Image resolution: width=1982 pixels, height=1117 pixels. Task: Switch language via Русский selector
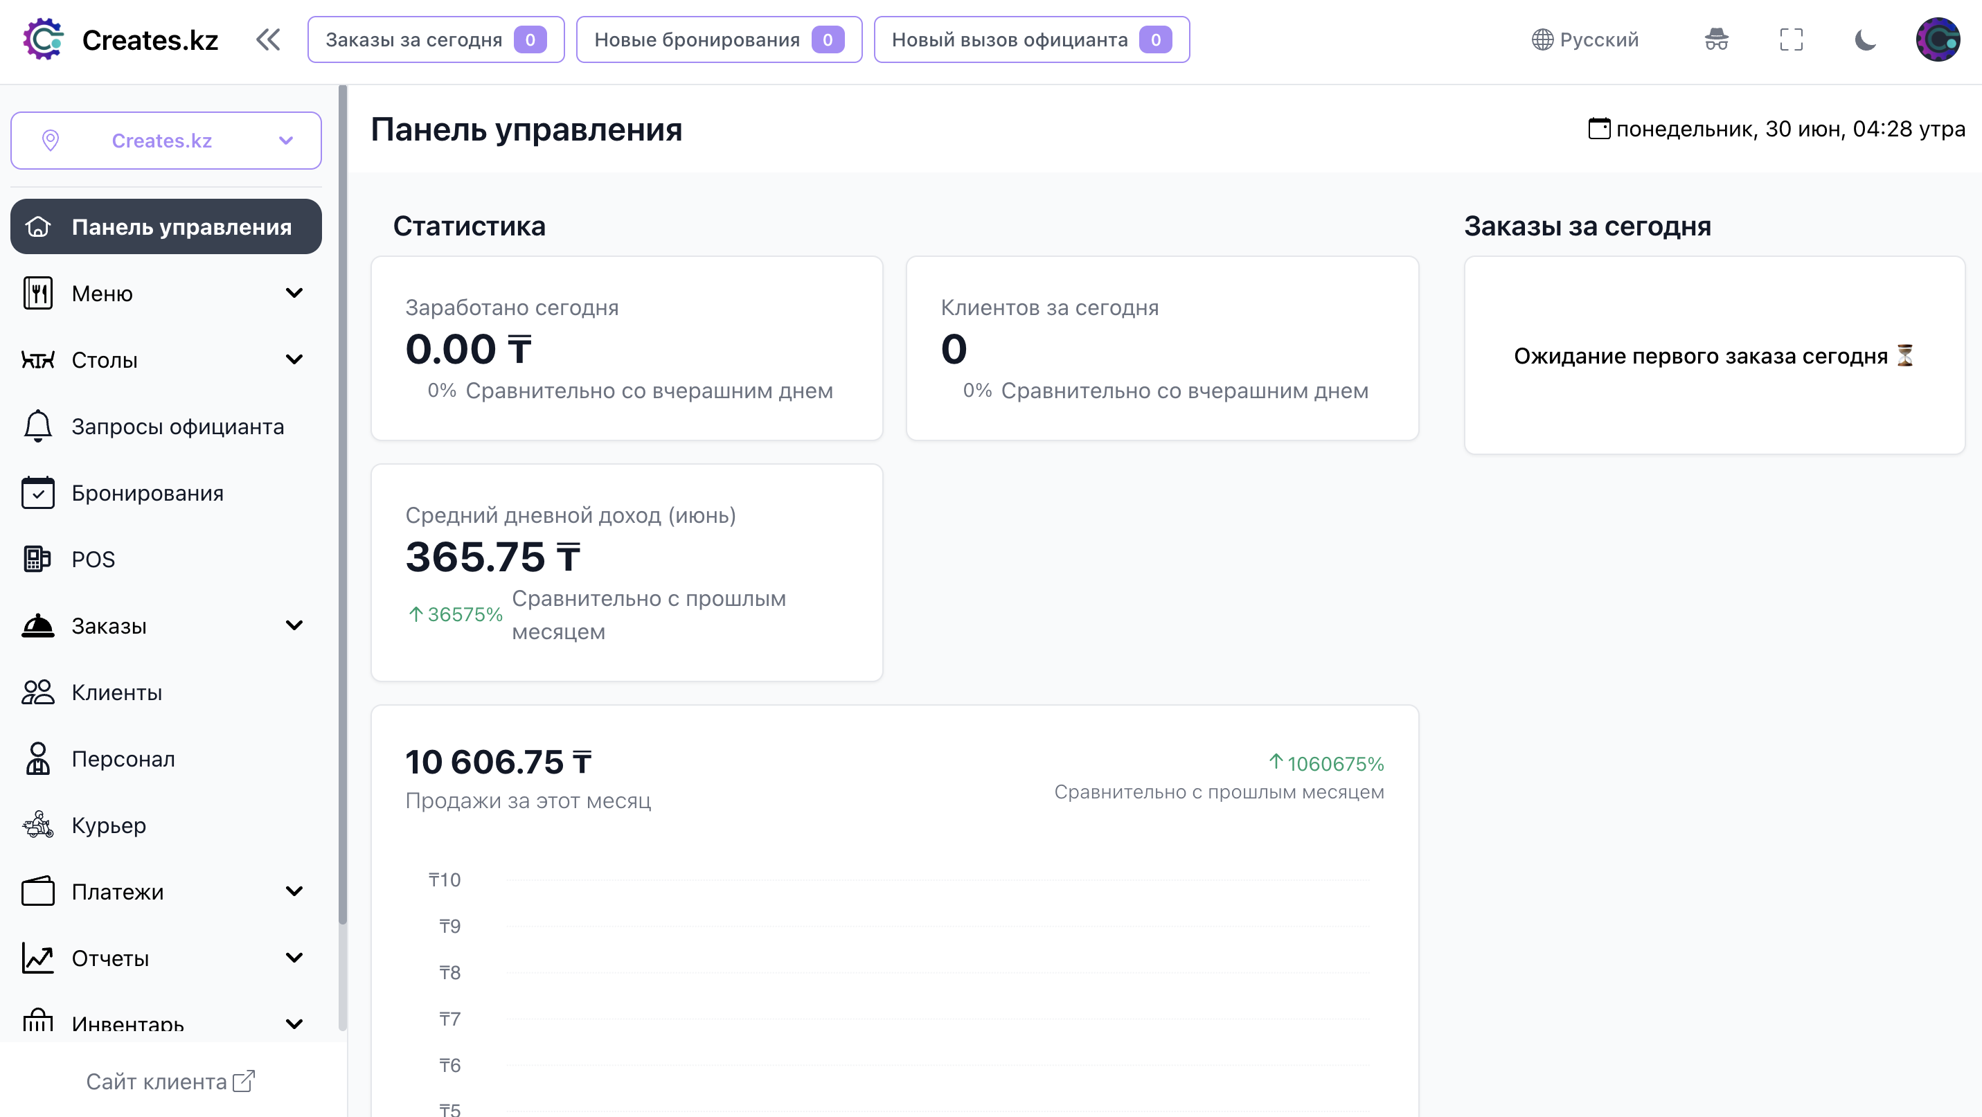1585,39
